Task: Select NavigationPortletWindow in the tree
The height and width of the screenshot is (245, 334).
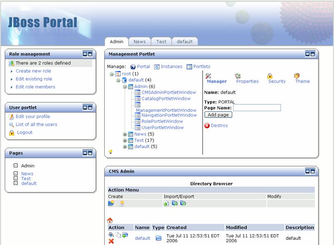Action: point(169,115)
